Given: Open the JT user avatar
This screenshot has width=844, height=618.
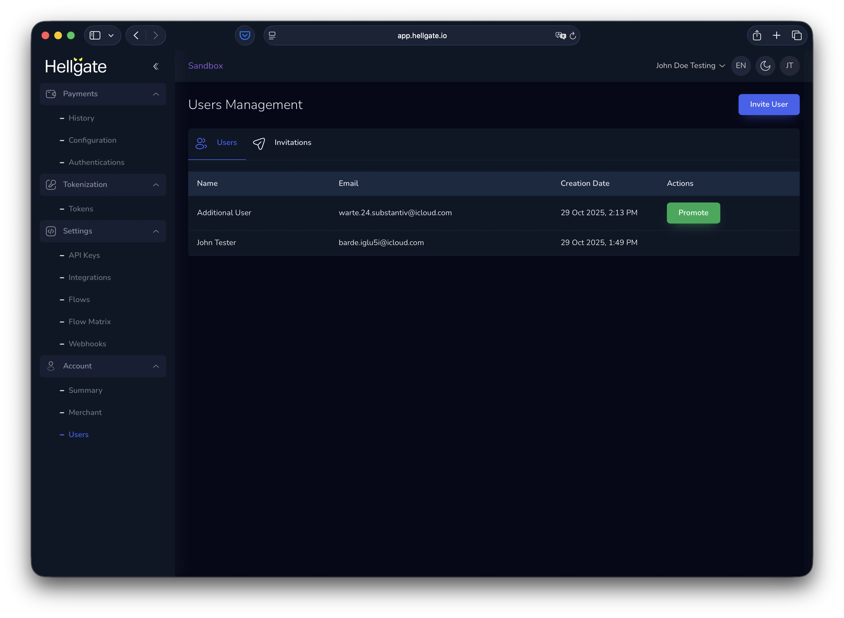Looking at the screenshot, I should 789,66.
